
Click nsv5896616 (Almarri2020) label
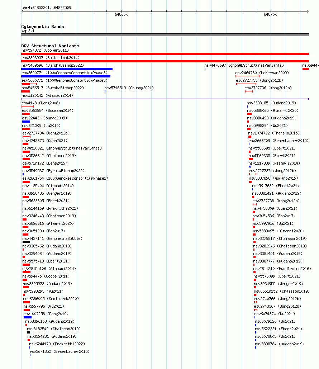(48, 223)
